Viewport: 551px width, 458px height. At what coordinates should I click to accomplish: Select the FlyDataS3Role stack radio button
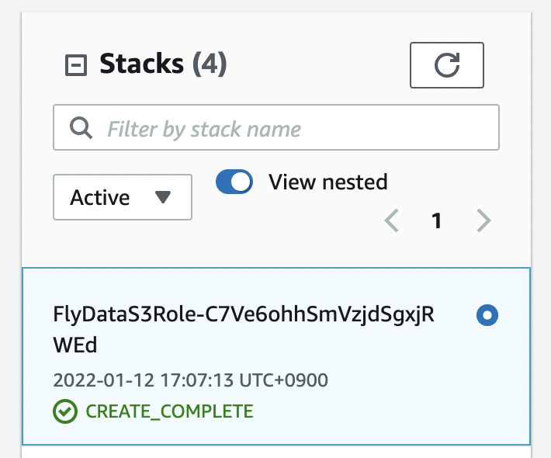487,315
